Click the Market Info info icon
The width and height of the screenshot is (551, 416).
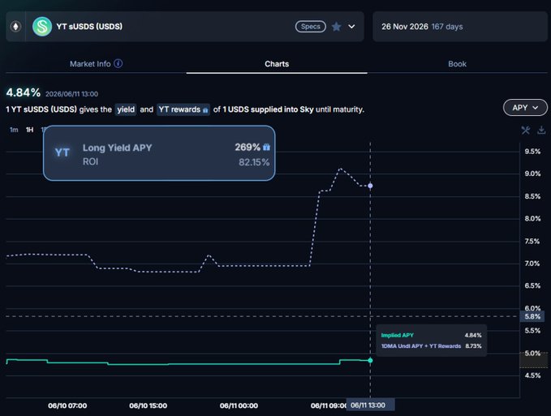118,63
